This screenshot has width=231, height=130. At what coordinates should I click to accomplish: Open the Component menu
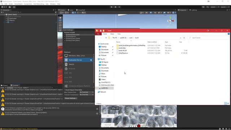[28, 4]
